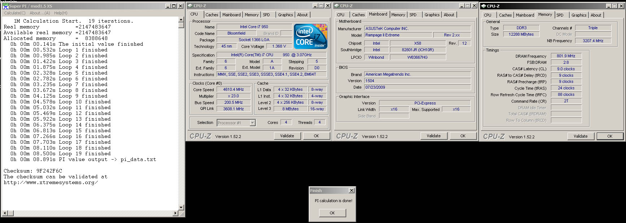Screen dimensions: 626x223
Task: Expand the Processor #1 selection dropdown
Action: [x=252, y=123]
